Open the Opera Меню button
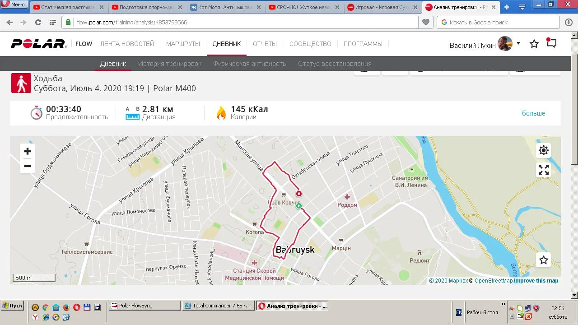The height and width of the screenshot is (325, 578). tap(14, 5)
